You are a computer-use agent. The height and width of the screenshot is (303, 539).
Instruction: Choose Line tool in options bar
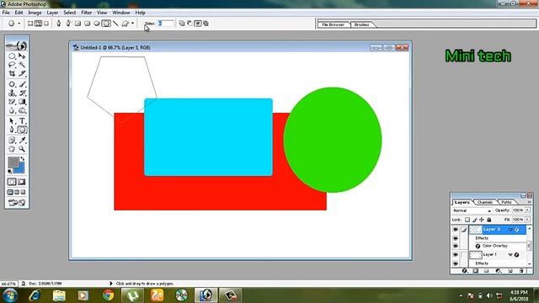(115, 24)
